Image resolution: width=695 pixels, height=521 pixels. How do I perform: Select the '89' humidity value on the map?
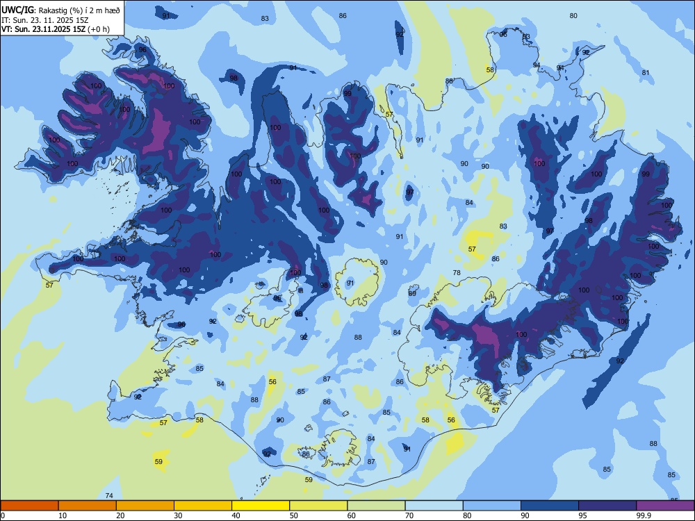coord(412,293)
